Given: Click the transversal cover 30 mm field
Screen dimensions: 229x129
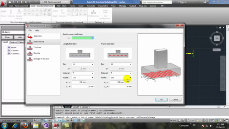Looking at the screenshot, I should click(x=121, y=87).
